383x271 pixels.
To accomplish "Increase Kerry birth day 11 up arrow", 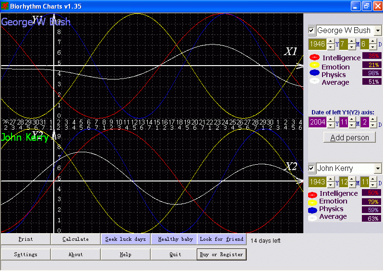I will pyautogui.click(x=373, y=180).
